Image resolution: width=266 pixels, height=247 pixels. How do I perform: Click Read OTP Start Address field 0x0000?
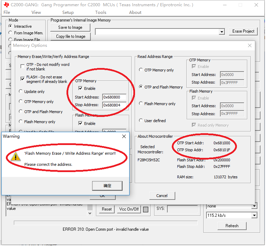coord(232,75)
